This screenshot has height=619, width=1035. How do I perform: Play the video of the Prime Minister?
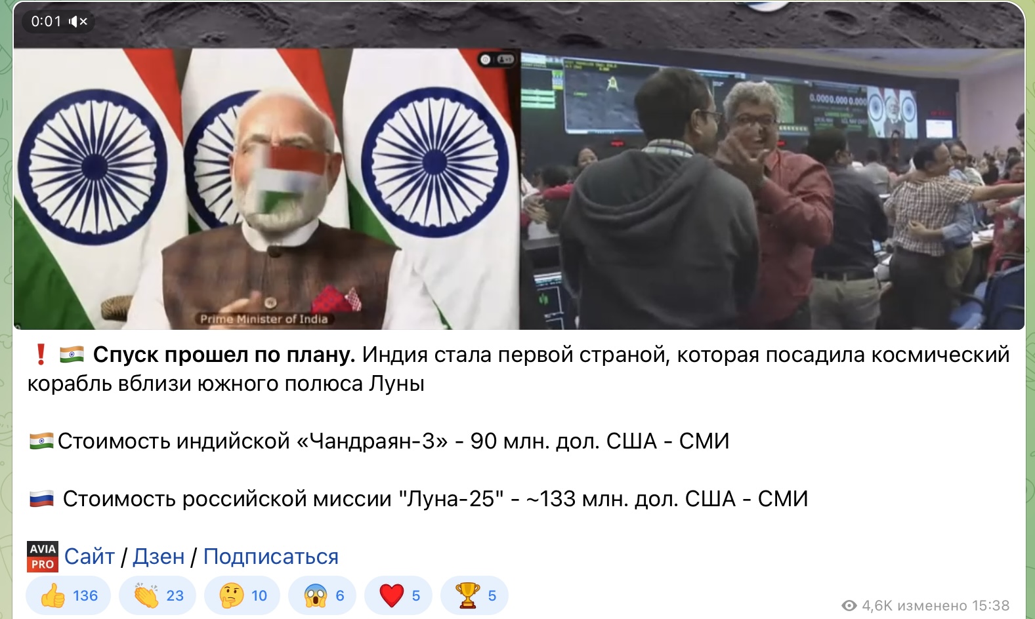(x=266, y=189)
